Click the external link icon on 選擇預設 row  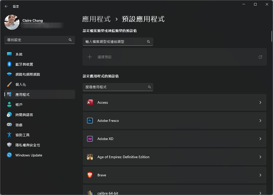(260, 57)
